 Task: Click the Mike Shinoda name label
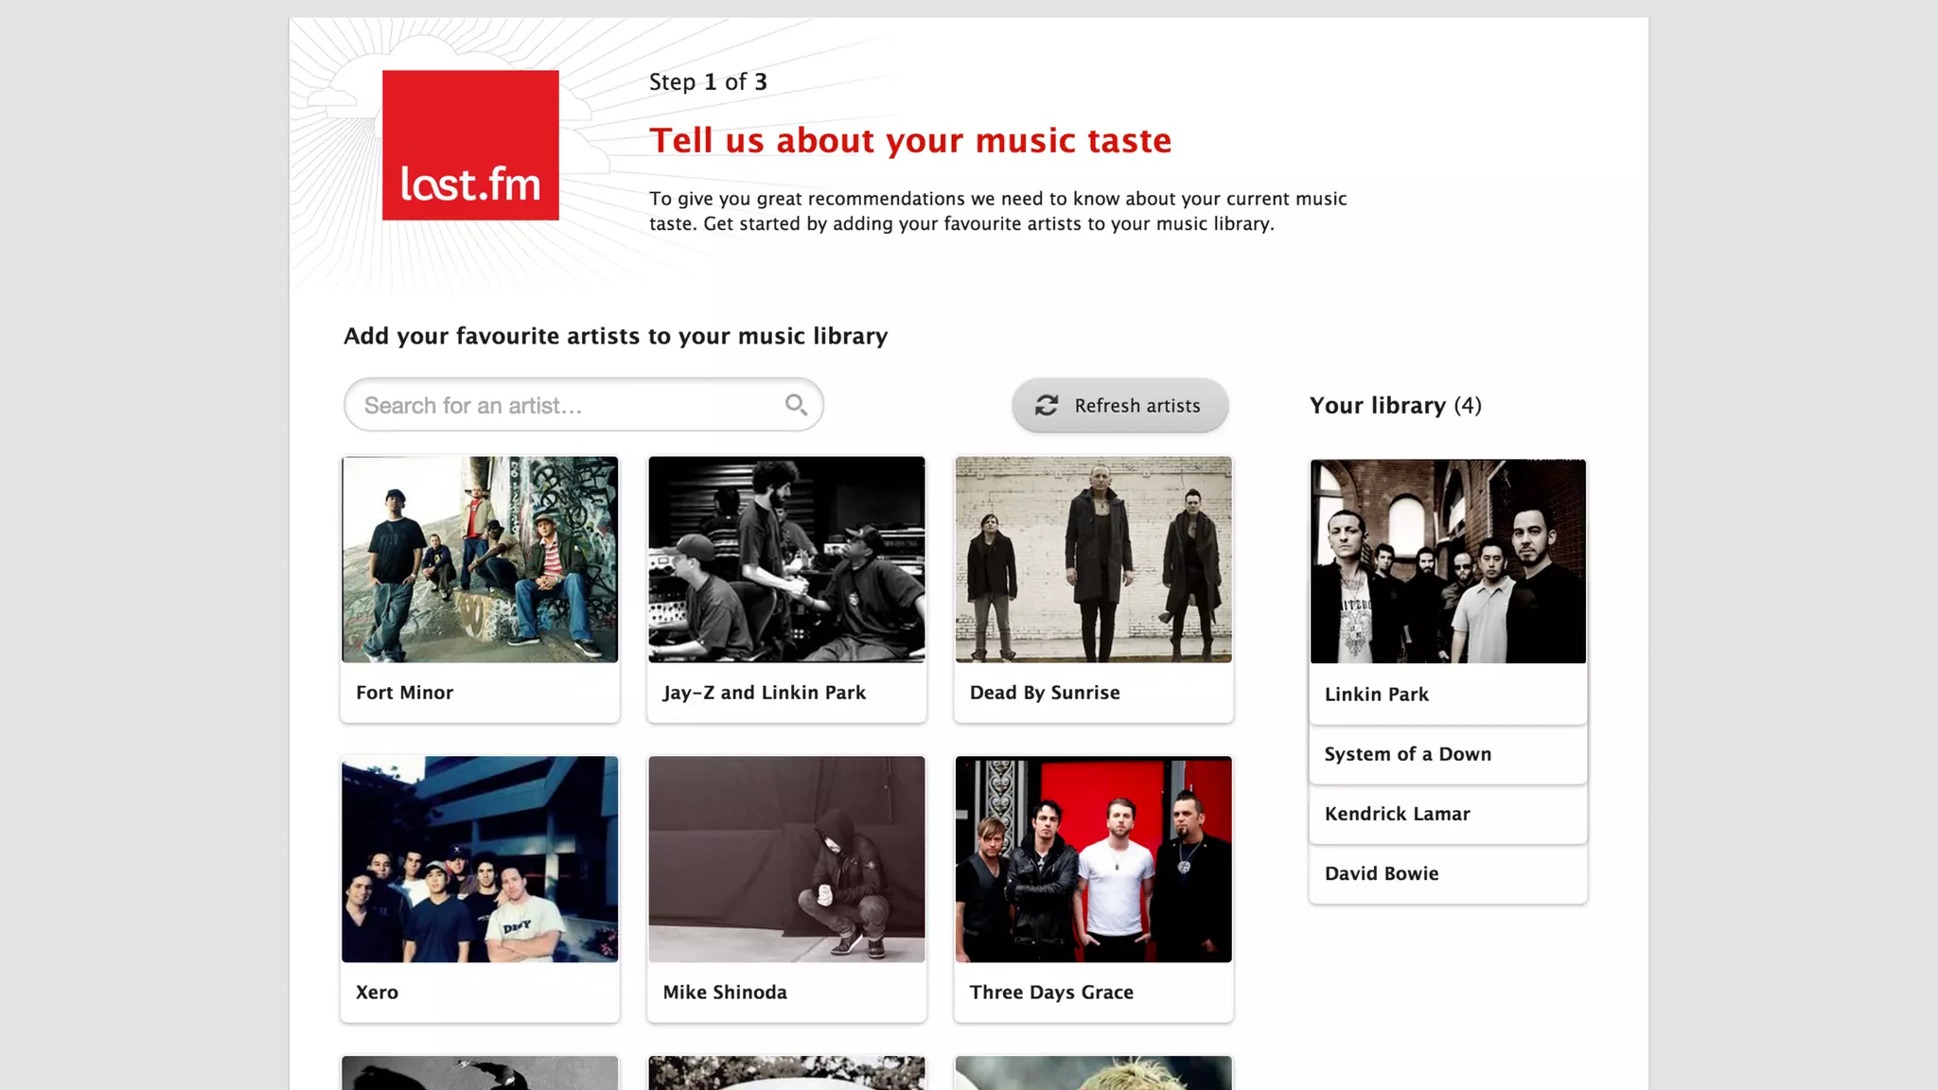point(725,993)
